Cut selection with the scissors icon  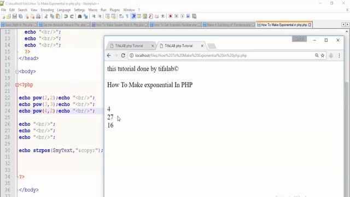click(x=46, y=16)
